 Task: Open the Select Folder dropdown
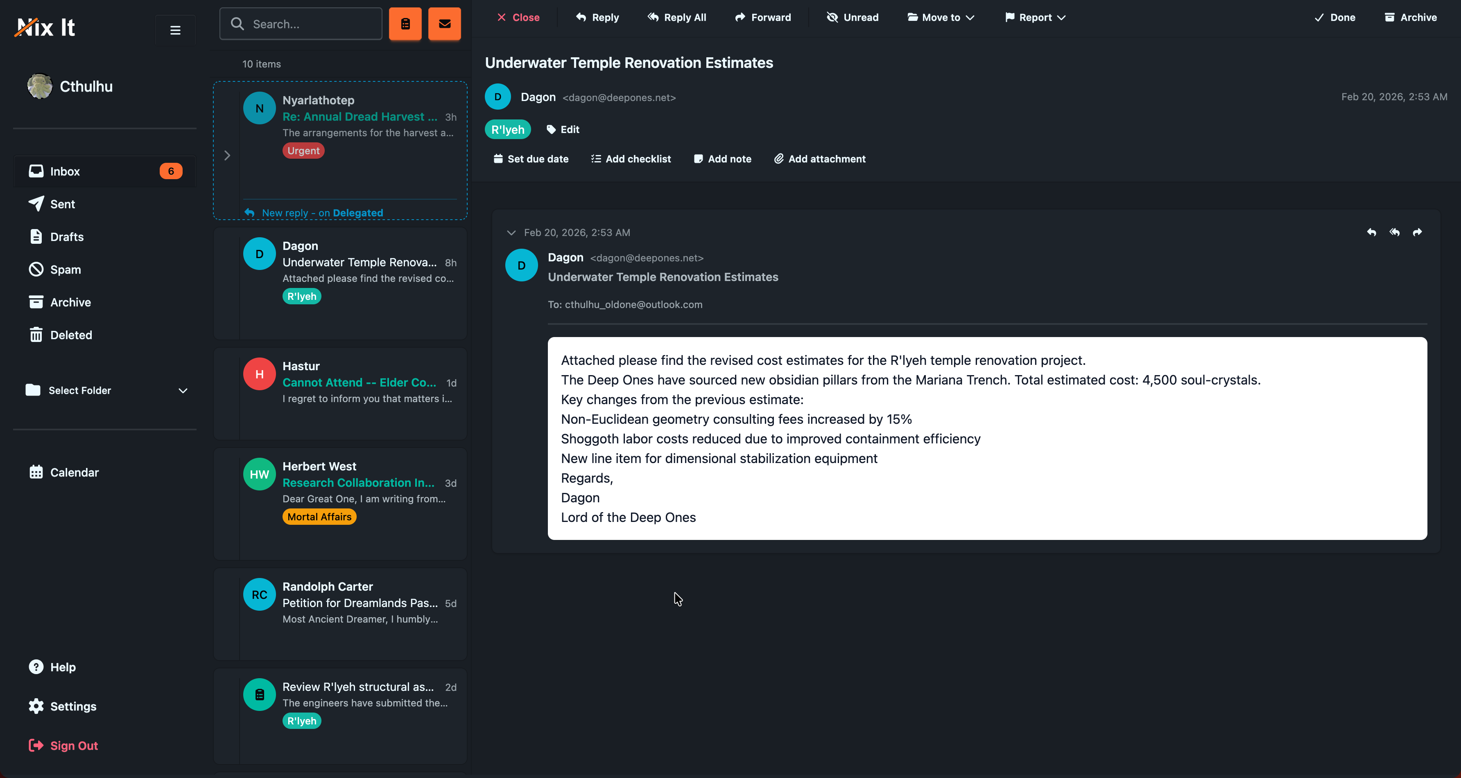tap(104, 390)
